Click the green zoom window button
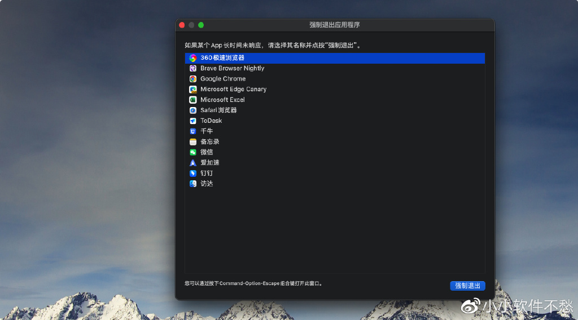This screenshot has height=320, width=578. (x=201, y=25)
